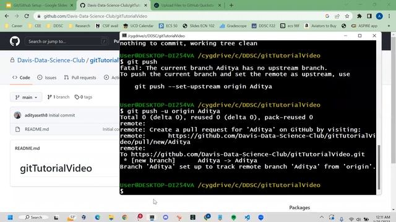
Task: Expand the main branch dropdown
Action: (26, 97)
